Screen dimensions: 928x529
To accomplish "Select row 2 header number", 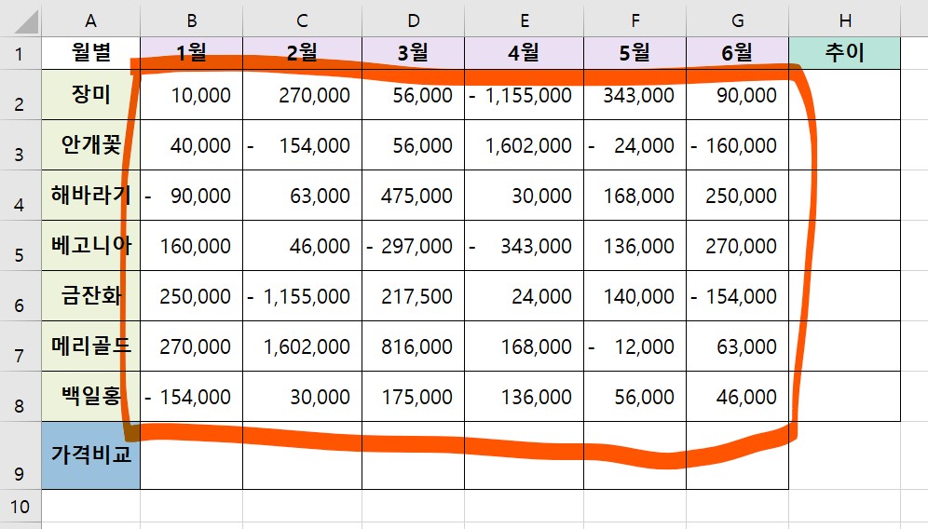I will pyautogui.click(x=20, y=95).
